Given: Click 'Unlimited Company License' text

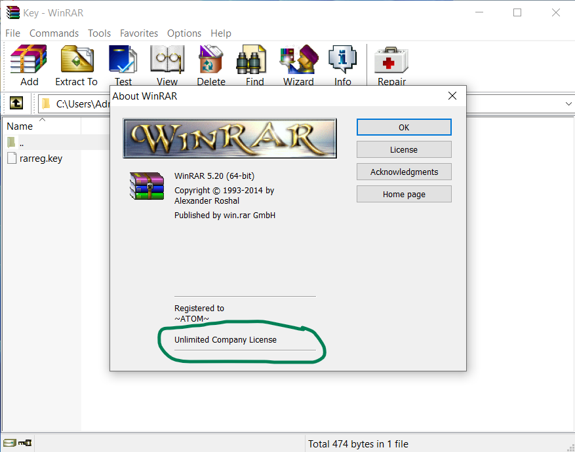Looking at the screenshot, I should [225, 339].
